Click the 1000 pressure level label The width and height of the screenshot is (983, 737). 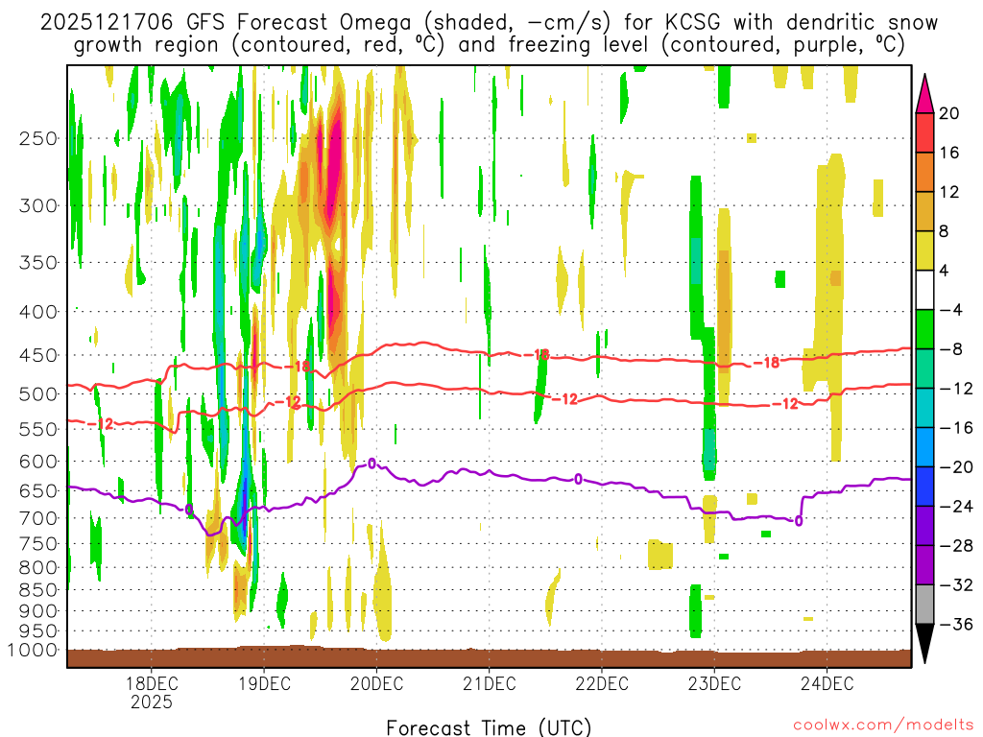[34, 650]
